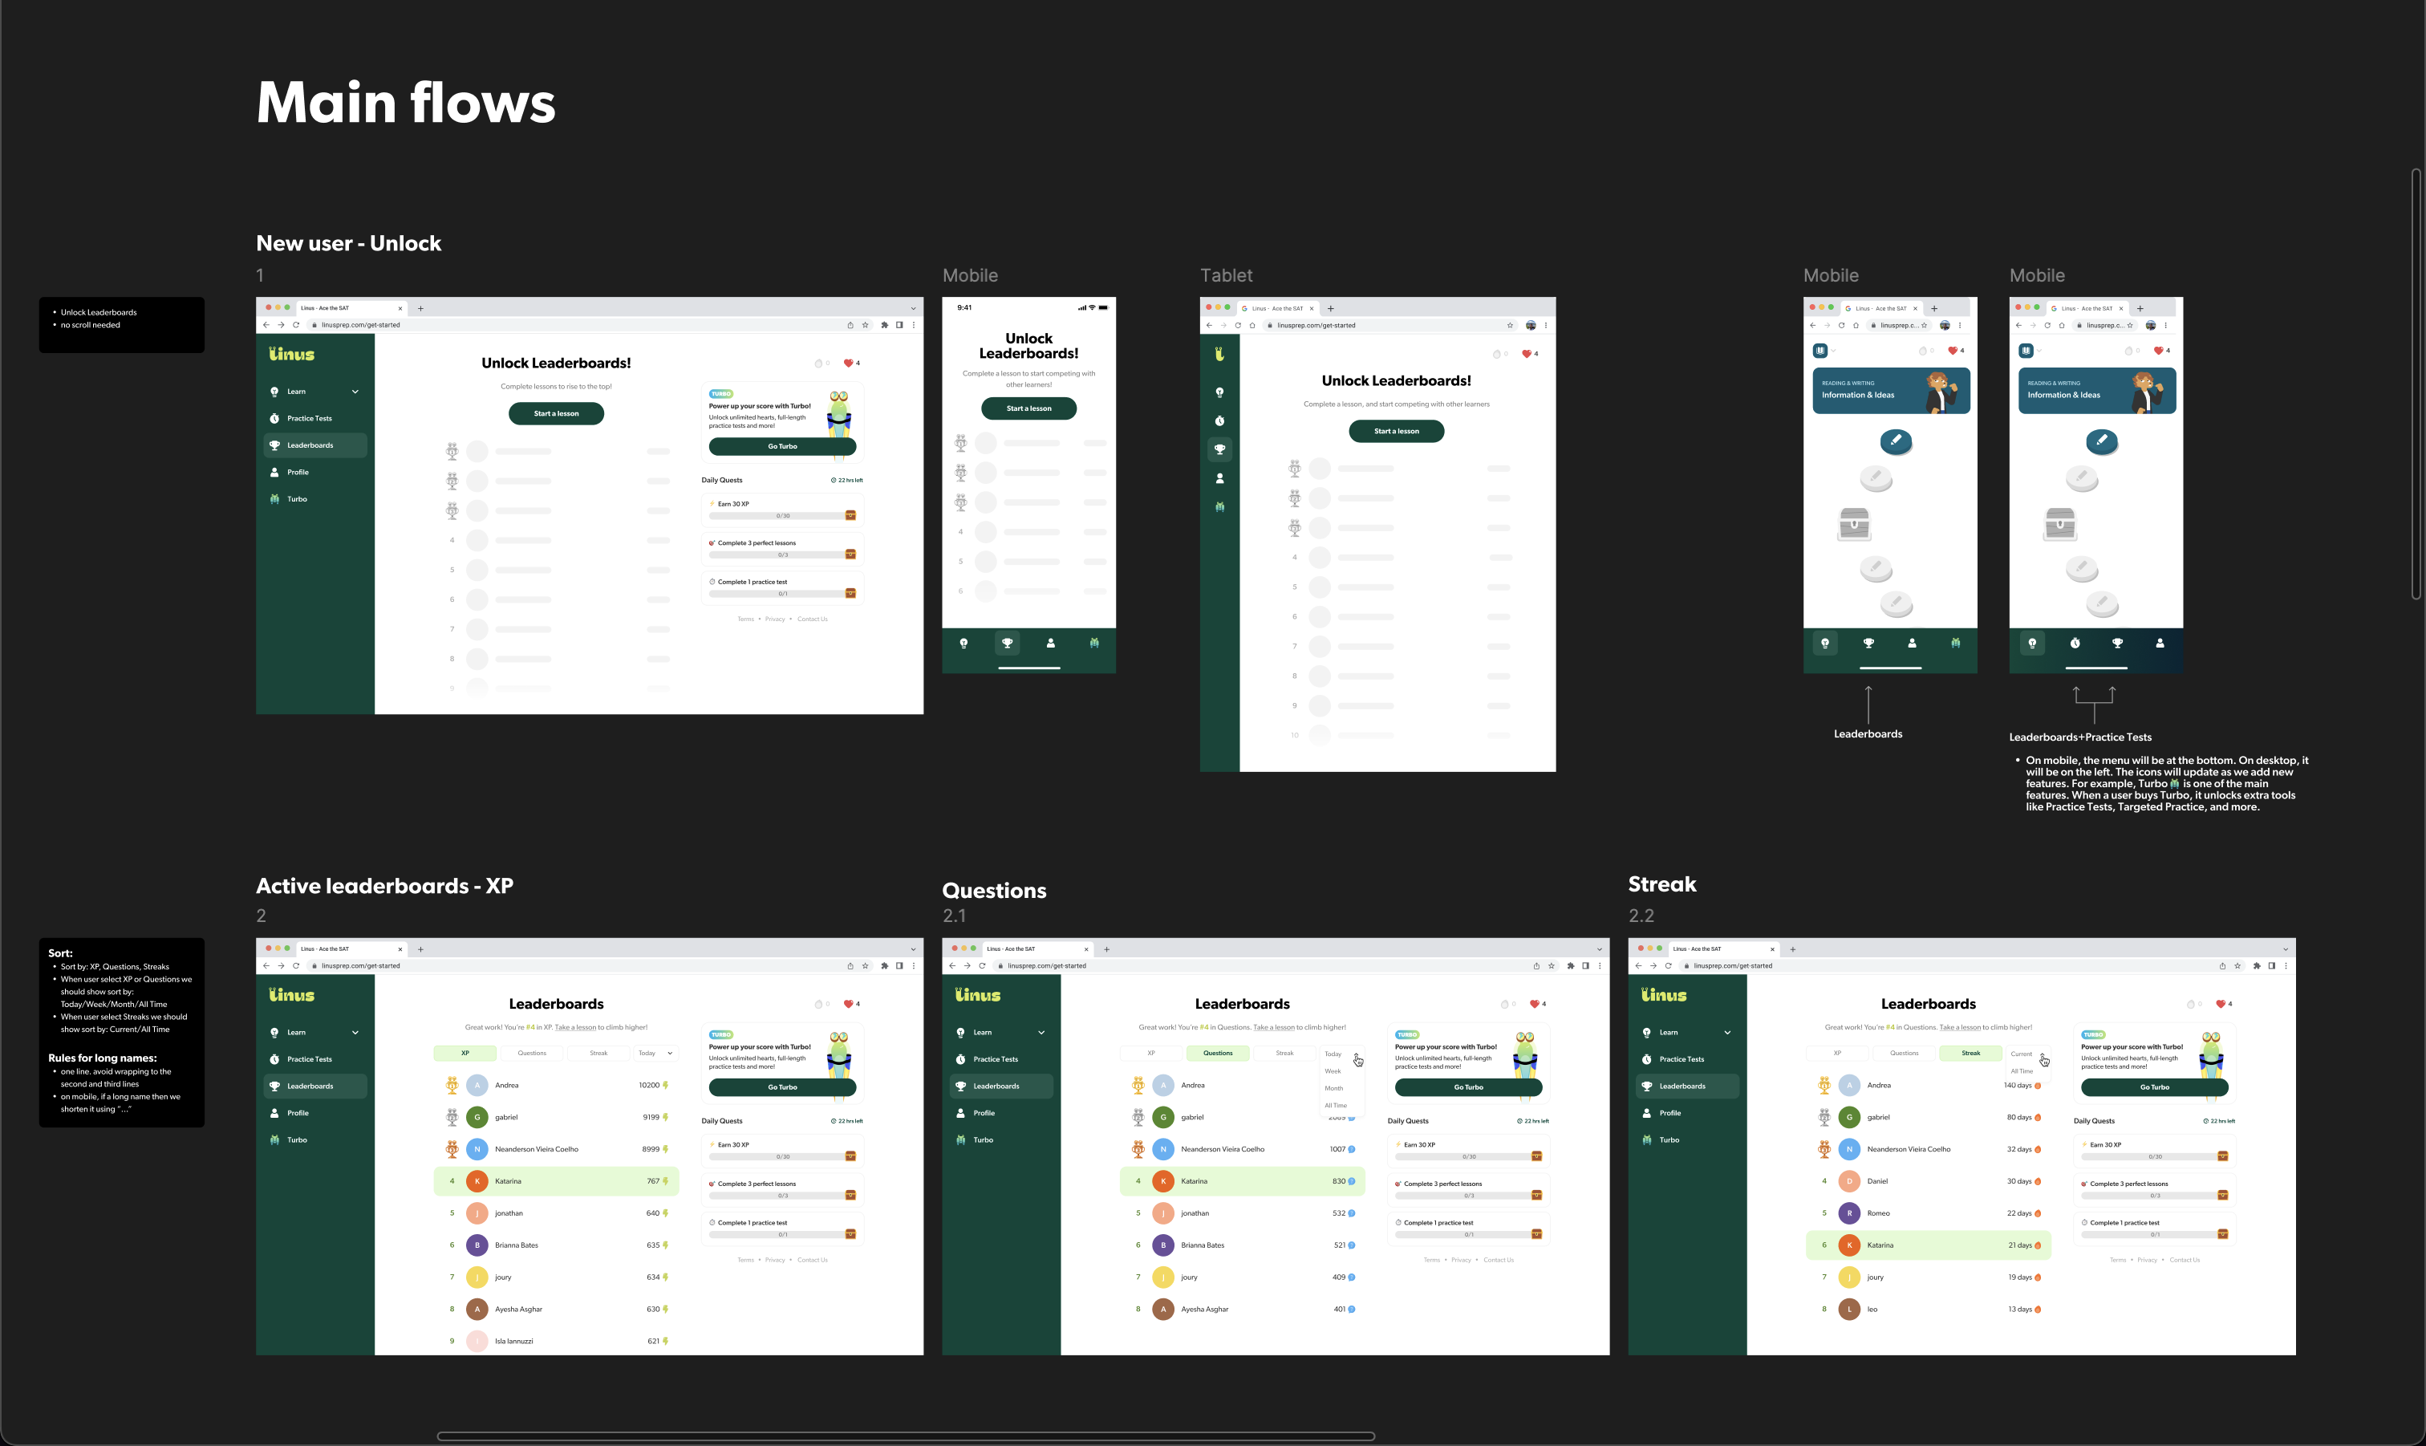This screenshot has width=2426, height=1446.
Task: Click Andrea's gold trophy in the Active leaderboards XP frame
Action: [452, 1085]
